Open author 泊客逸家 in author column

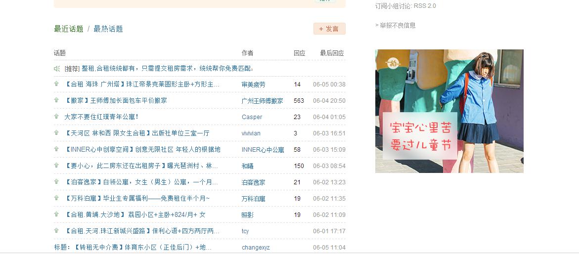click(253, 182)
